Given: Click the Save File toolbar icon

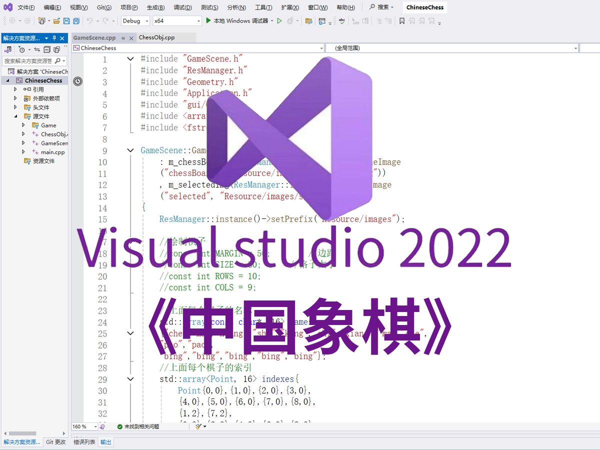Looking at the screenshot, I should point(65,21).
